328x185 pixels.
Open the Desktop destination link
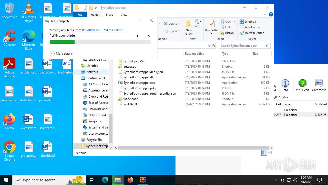tap(118, 30)
